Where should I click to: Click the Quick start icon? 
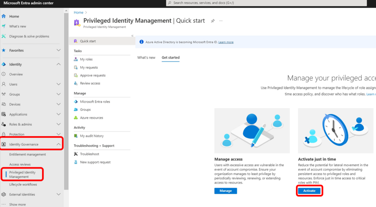point(76,41)
